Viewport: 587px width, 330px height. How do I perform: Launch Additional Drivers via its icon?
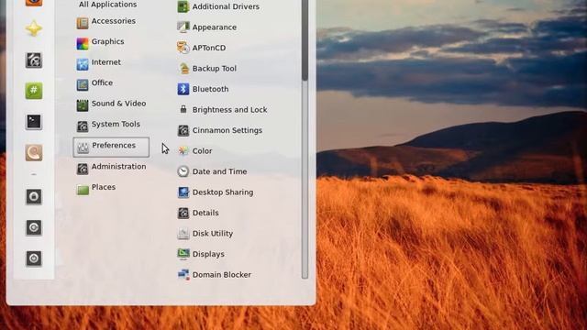183,6
